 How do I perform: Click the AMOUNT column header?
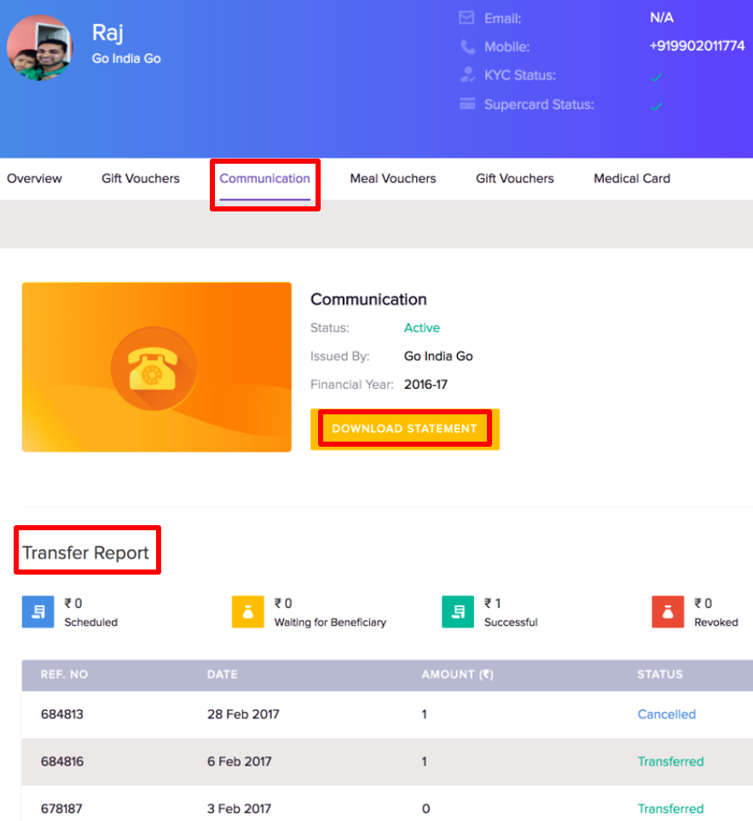coord(458,674)
